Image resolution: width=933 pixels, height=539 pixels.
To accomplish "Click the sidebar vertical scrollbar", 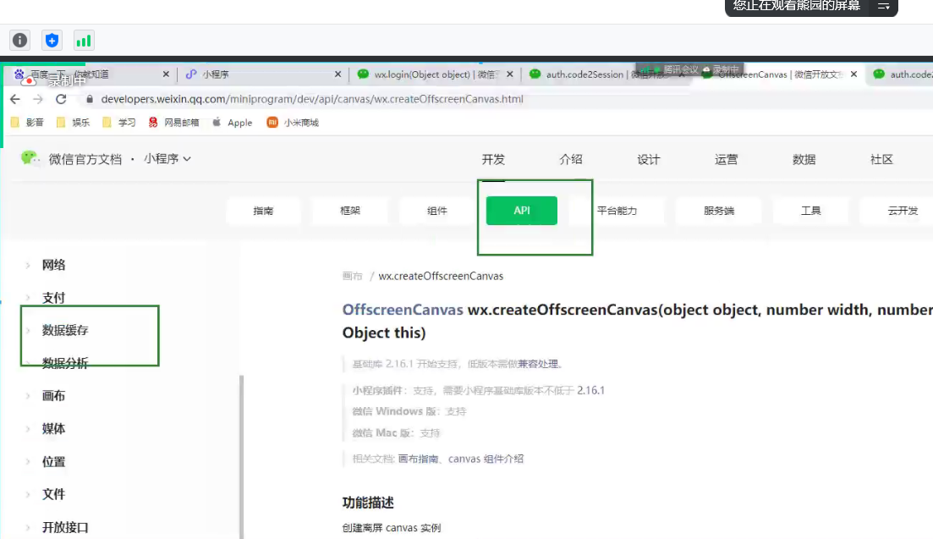I will 241,457.
